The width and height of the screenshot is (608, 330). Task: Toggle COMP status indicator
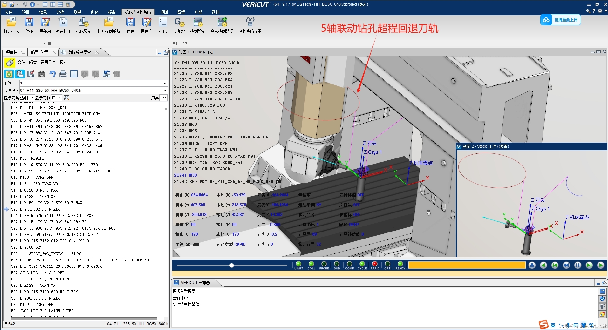coord(349,266)
